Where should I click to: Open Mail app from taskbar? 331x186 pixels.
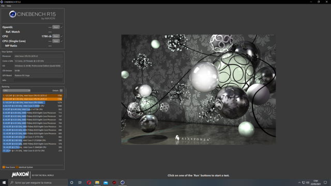click(x=106, y=182)
